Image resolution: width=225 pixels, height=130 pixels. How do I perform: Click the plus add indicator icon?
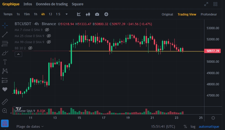[x=106, y=14]
